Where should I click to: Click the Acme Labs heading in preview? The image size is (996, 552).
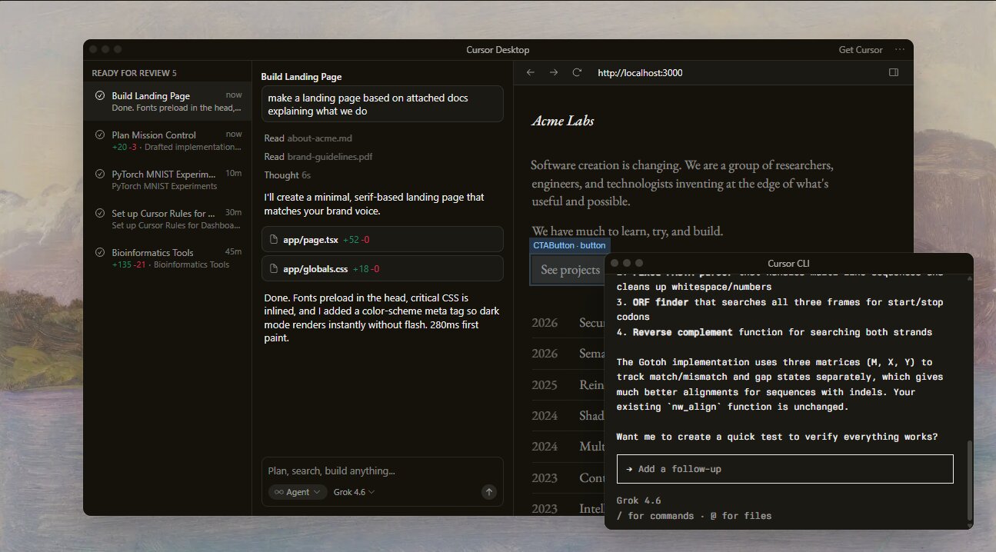pyautogui.click(x=562, y=121)
